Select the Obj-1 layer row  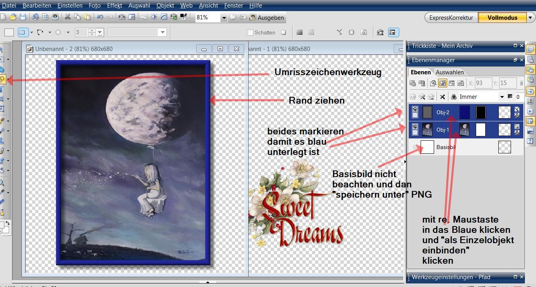coord(466,130)
